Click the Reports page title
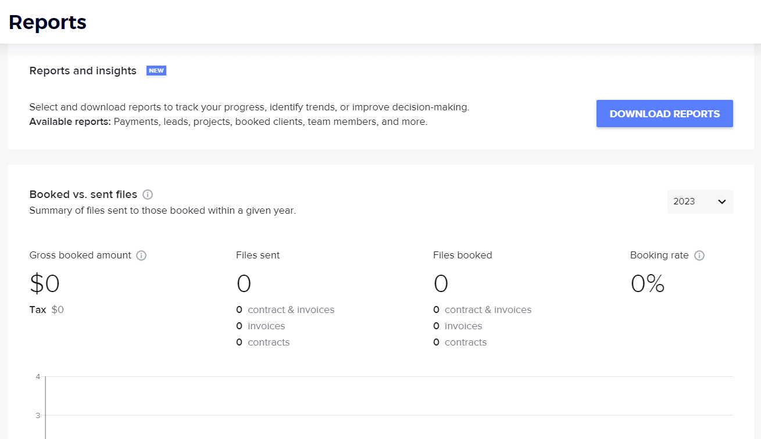This screenshot has height=439, width=761. click(x=47, y=22)
